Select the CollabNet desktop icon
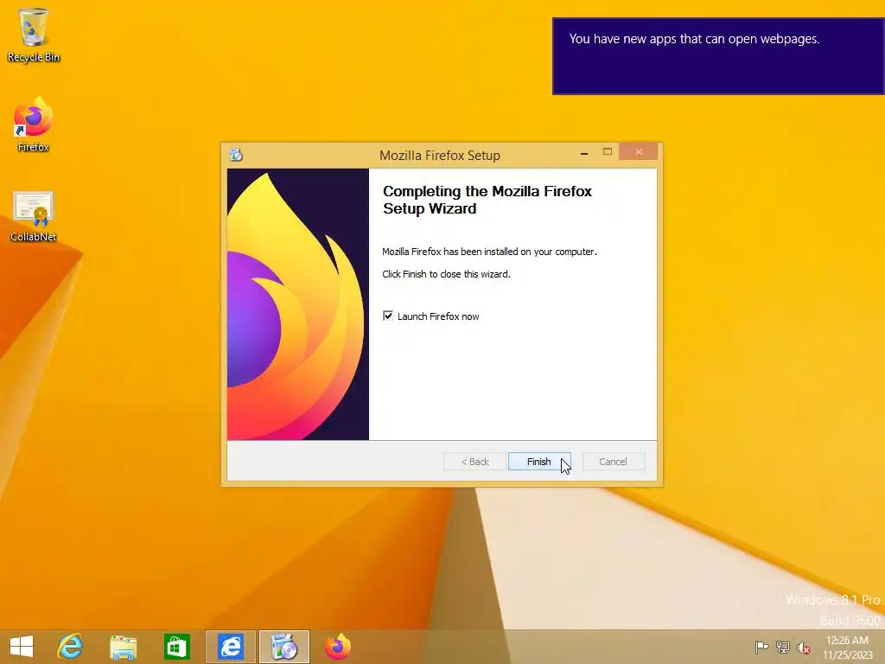 pos(34,216)
